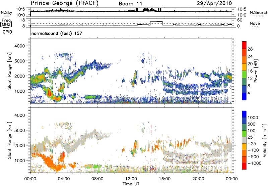Screen dimensions: 268x186
Task: Click the '20:00' time tick label
Action: 198,179
